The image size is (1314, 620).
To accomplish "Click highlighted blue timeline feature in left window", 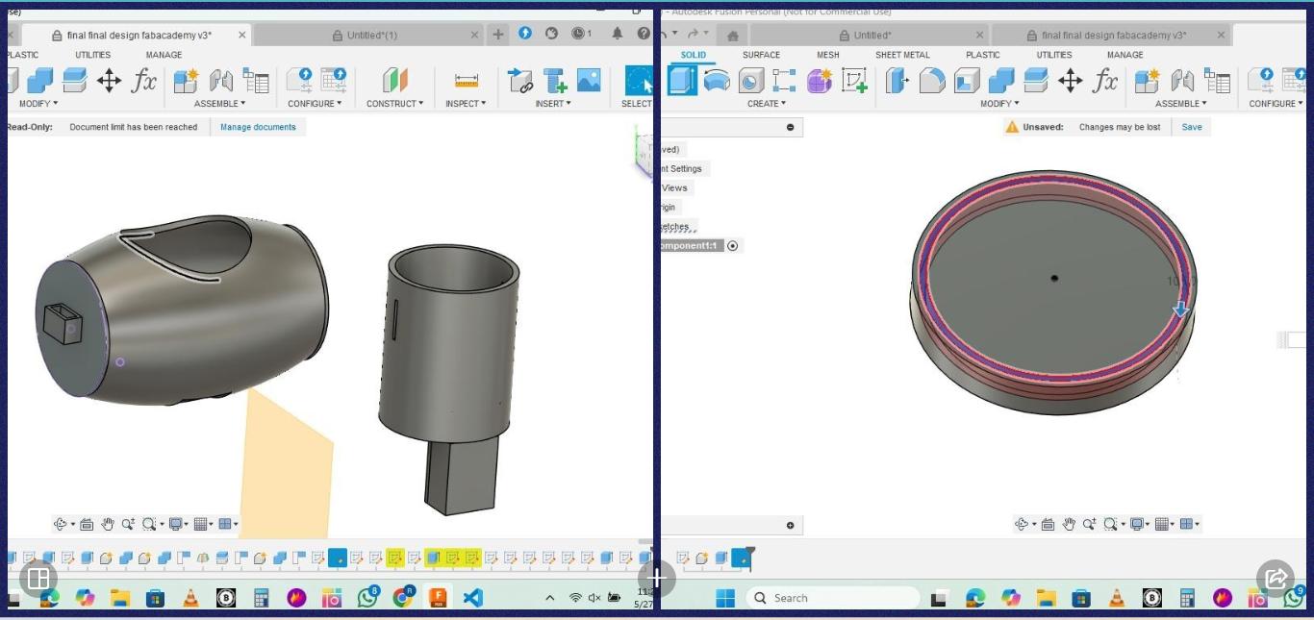I will [338, 558].
